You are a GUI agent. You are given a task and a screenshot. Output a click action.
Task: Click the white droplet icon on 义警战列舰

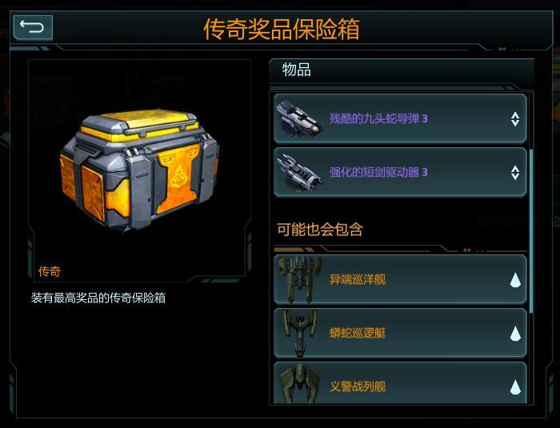(515, 387)
